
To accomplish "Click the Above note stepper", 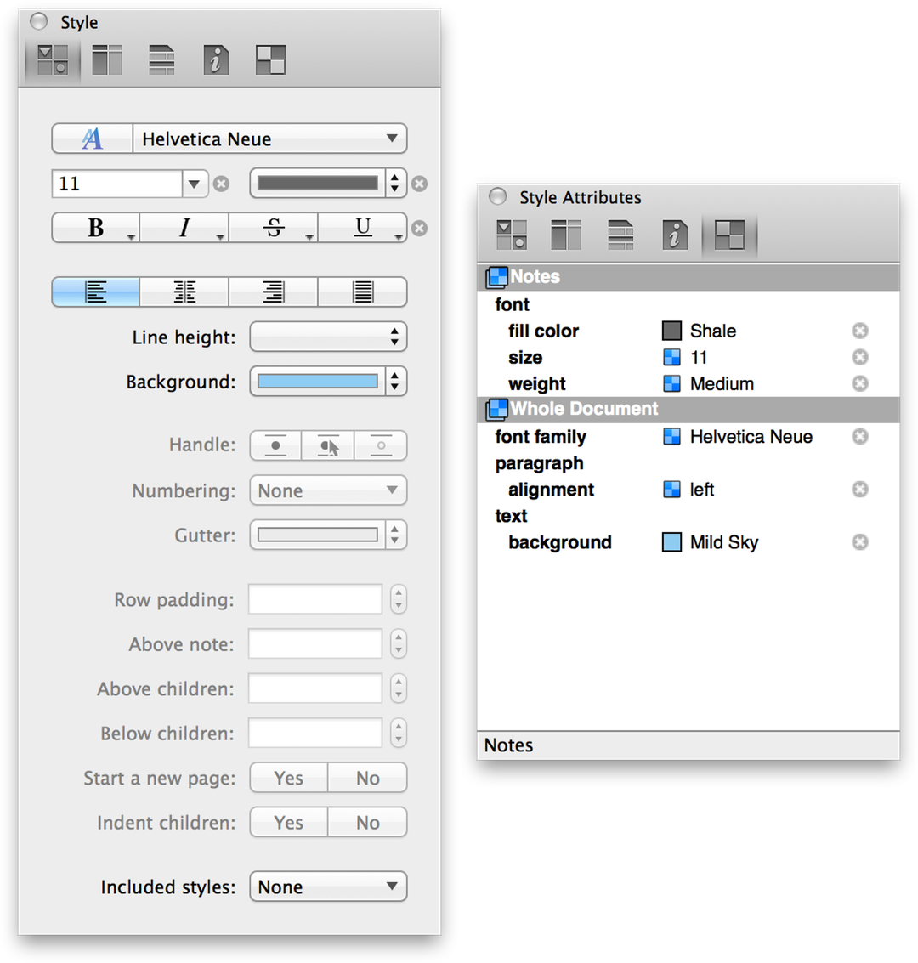I will (x=399, y=644).
